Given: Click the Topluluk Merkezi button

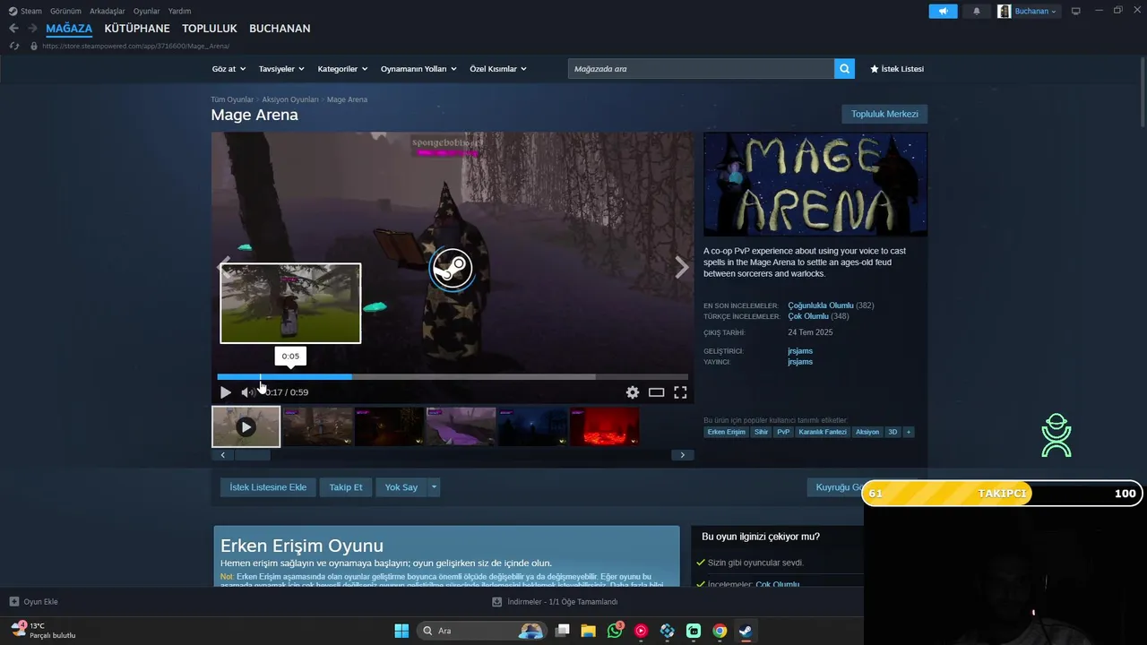Looking at the screenshot, I should [884, 114].
